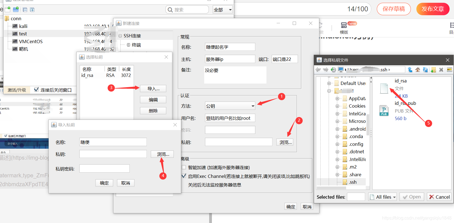Click the computer icon in the path bar
The height and width of the screenshot is (223, 454).
coord(341,70)
